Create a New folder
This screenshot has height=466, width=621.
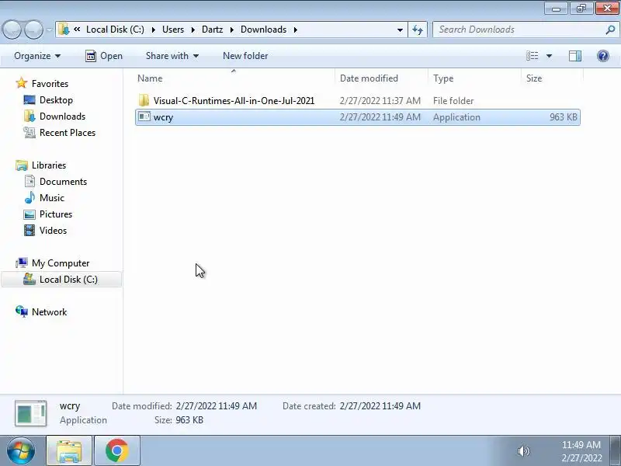pyautogui.click(x=245, y=56)
